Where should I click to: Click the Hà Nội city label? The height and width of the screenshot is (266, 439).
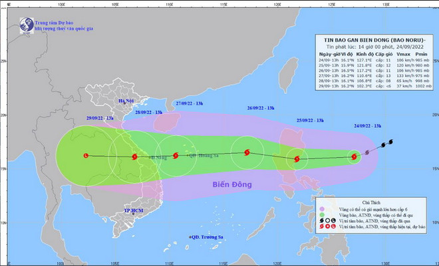[x=126, y=101]
